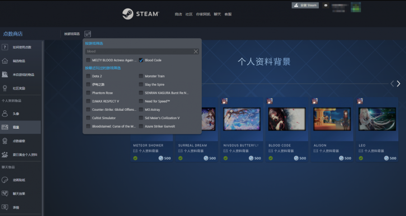Click the question mark icon for 如何使用点数
The image size is (406, 216).
click(x=5, y=47)
